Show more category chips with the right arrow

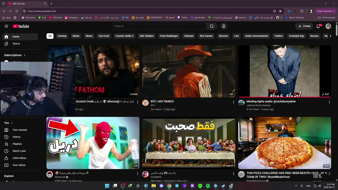330,36
